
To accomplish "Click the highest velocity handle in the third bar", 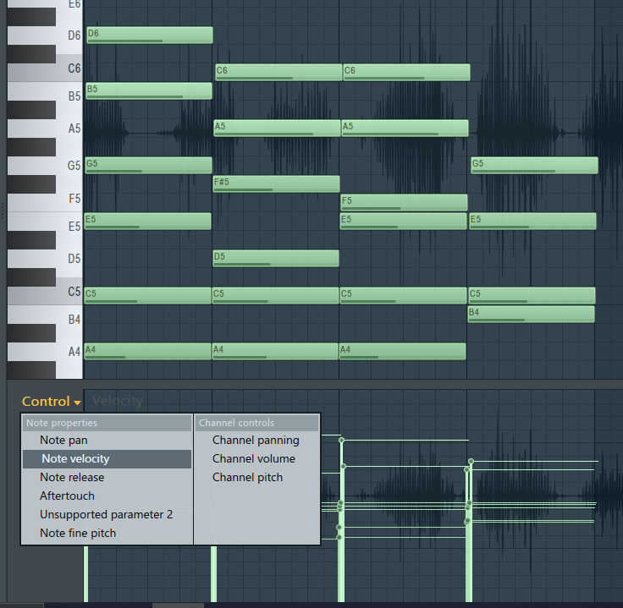I will coord(341,440).
